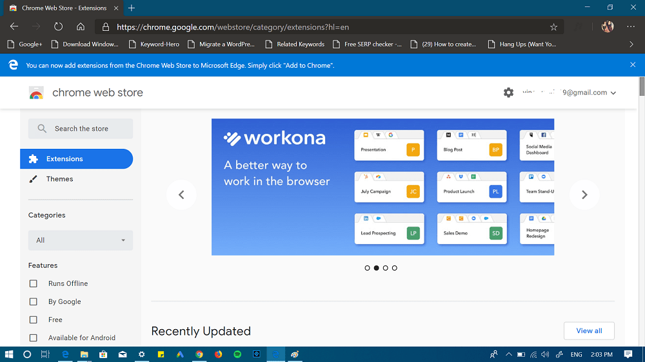Image resolution: width=645 pixels, height=362 pixels.
Task: Launch Firefox from the taskbar
Action: [x=218, y=354]
